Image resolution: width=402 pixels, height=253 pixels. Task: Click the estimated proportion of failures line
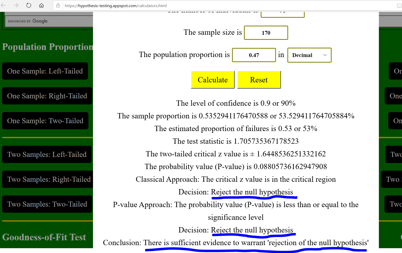236,129
